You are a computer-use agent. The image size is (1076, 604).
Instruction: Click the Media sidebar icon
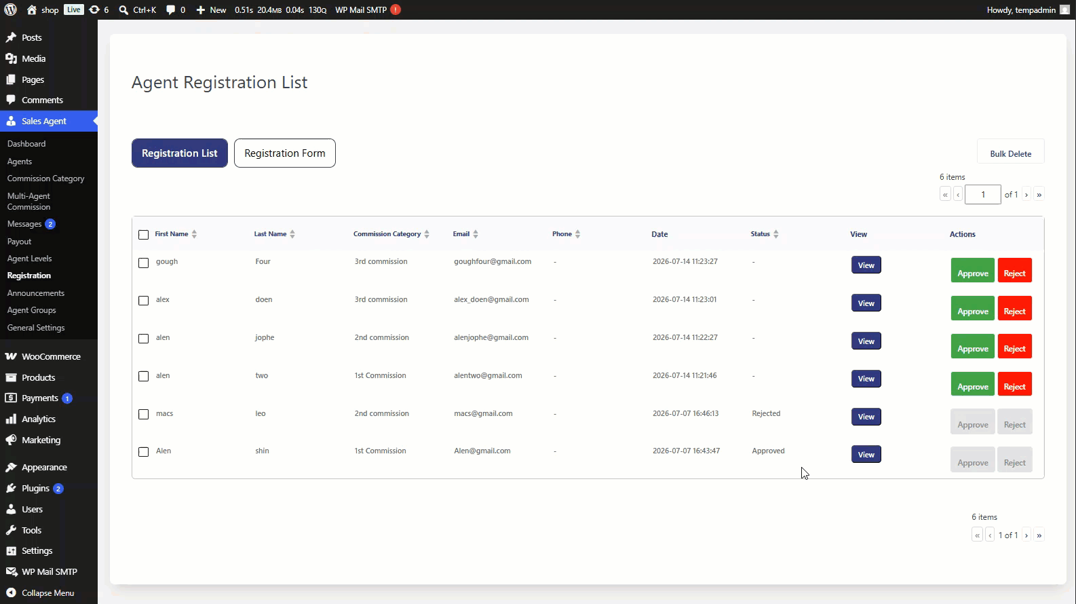(11, 58)
